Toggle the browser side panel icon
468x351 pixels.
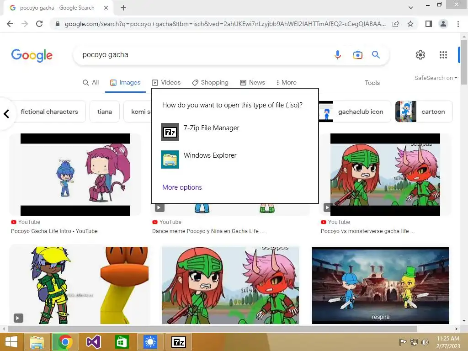[x=429, y=24]
